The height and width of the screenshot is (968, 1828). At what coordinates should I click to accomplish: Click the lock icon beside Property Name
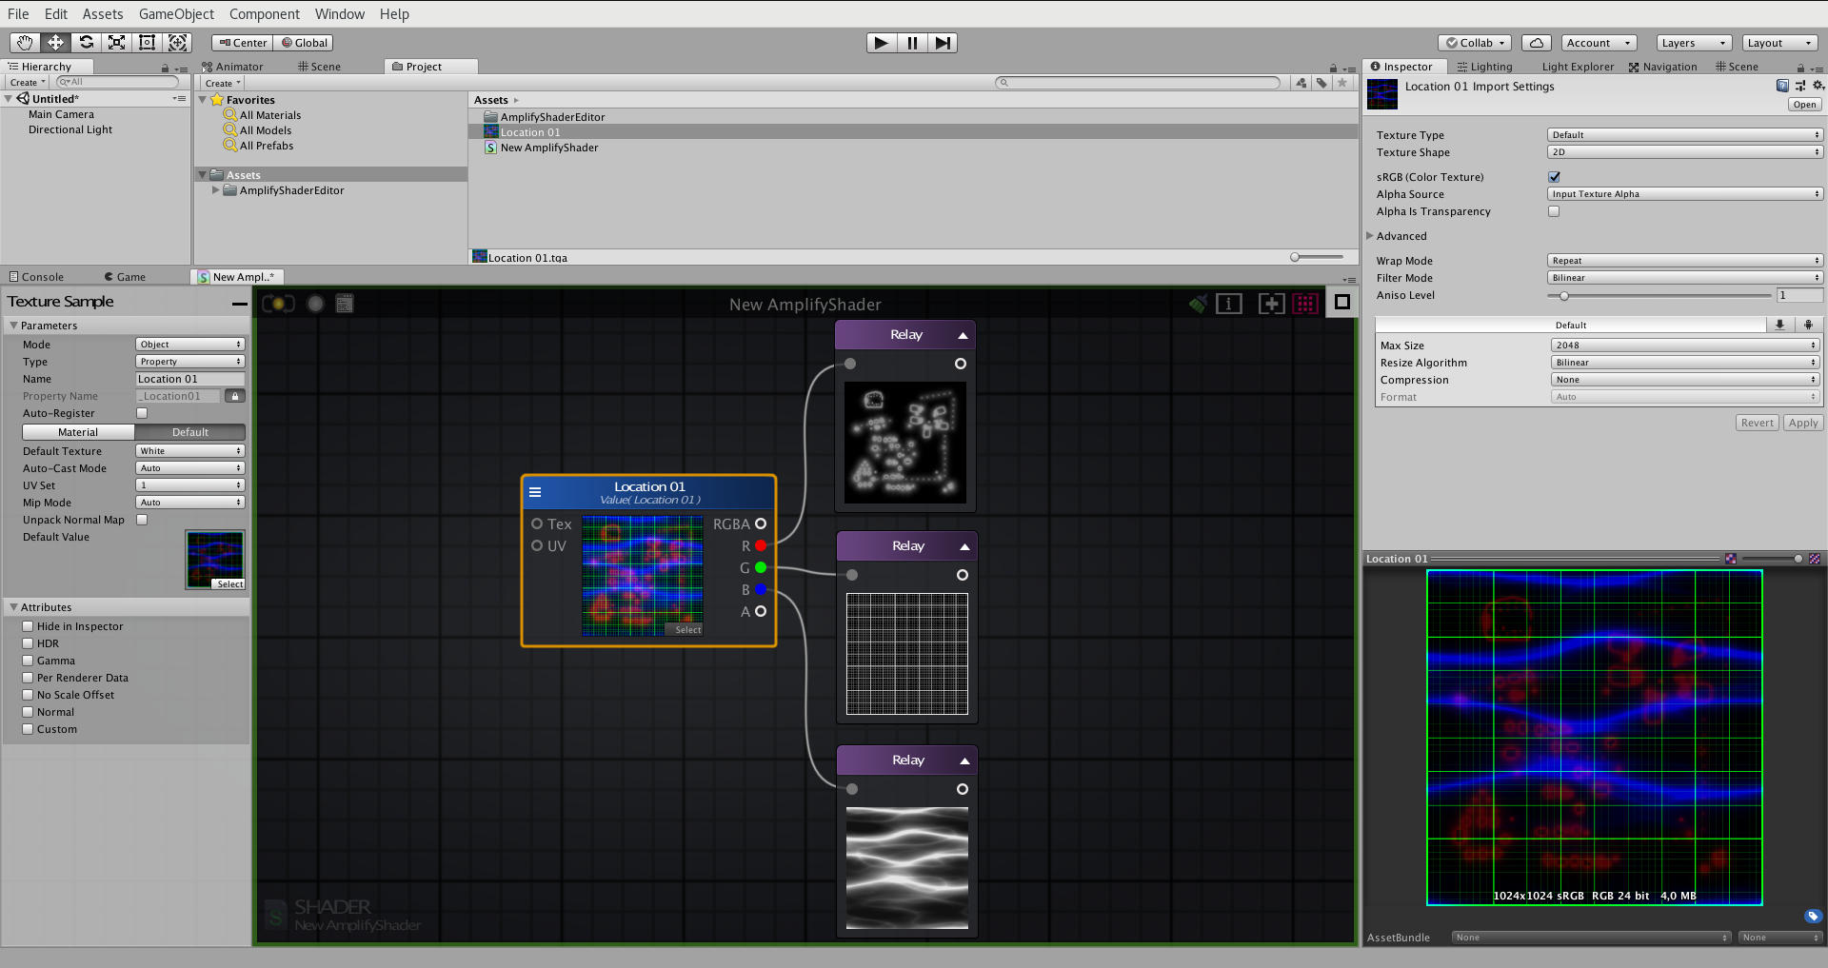tap(235, 396)
